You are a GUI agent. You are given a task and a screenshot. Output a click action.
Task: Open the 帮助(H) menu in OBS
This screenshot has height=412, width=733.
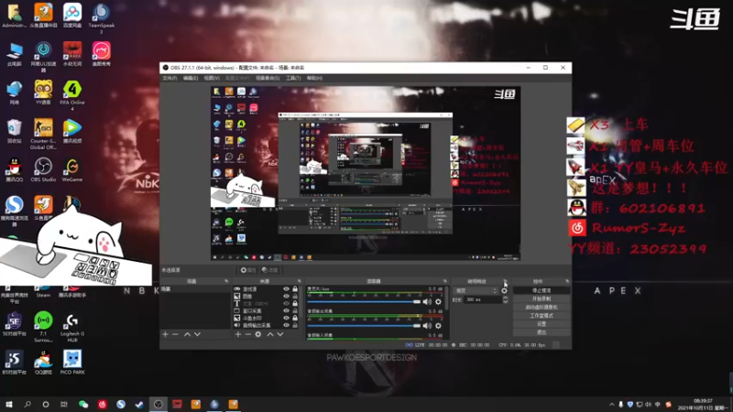click(314, 78)
